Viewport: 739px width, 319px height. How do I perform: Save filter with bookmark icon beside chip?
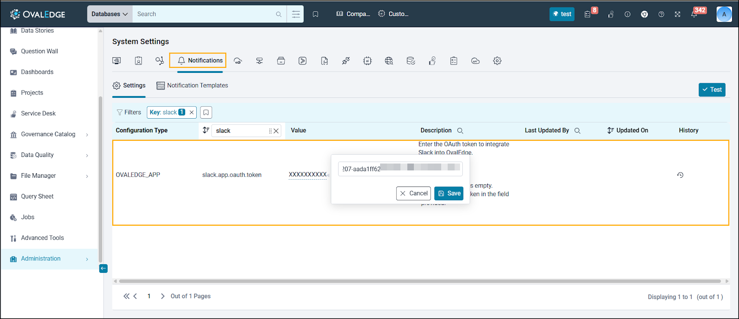click(x=206, y=112)
